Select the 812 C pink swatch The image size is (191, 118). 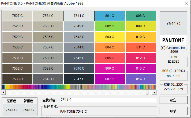click(141, 58)
